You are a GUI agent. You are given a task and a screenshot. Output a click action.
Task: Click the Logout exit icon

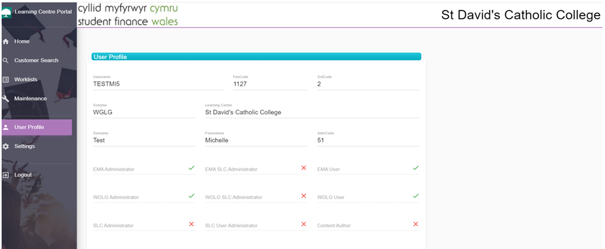pyautogui.click(x=6, y=175)
